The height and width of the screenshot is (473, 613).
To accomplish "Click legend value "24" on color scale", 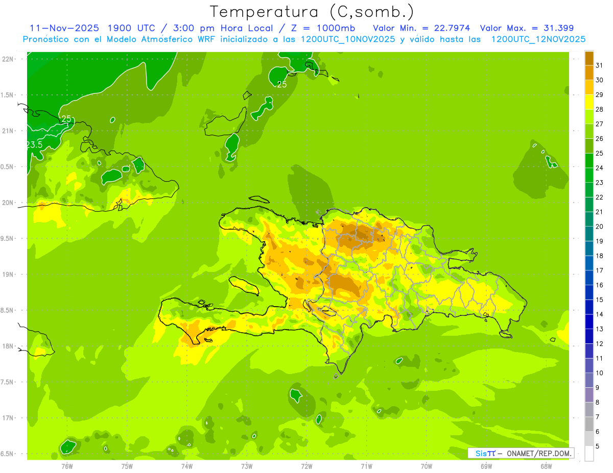I will [x=600, y=168].
